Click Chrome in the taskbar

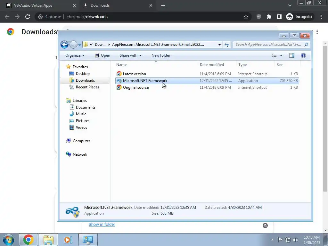pos(29,240)
